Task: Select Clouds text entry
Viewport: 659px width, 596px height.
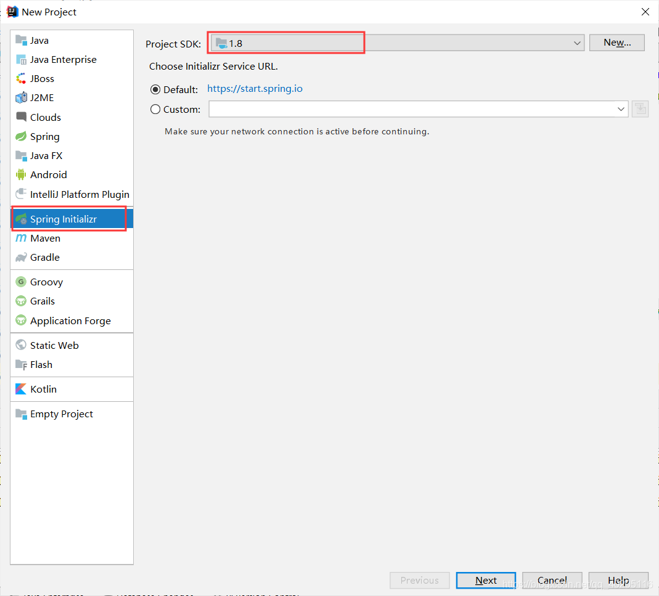Action: pyautogui.click(x=46, y=117)
